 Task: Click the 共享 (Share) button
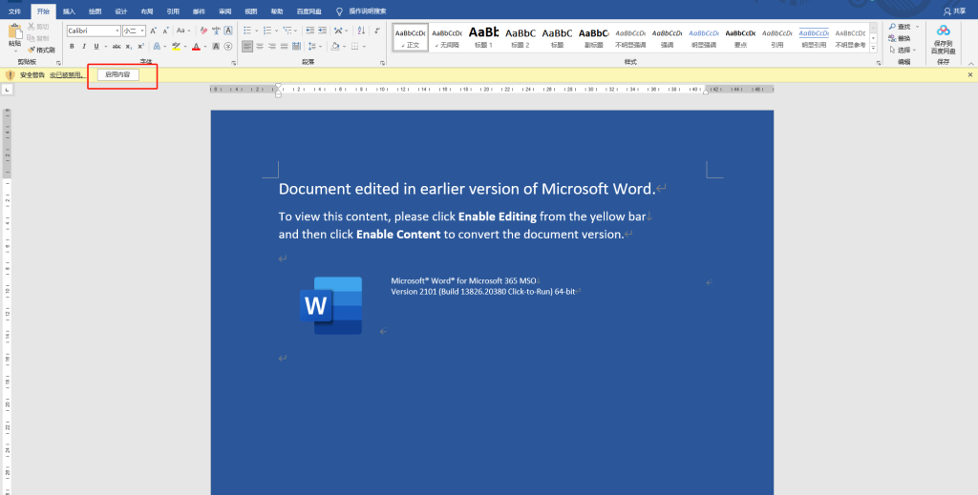954,10
